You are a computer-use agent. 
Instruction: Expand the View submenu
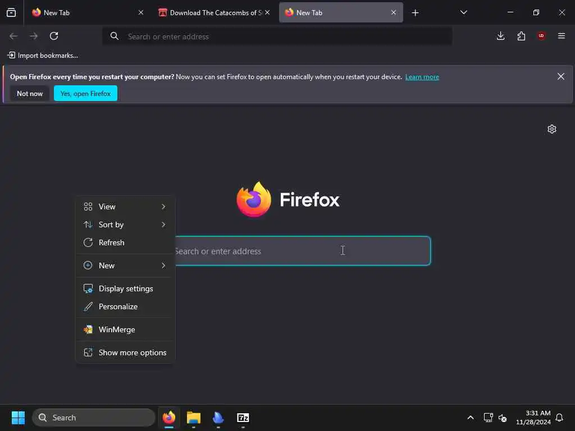coord(125,207)
